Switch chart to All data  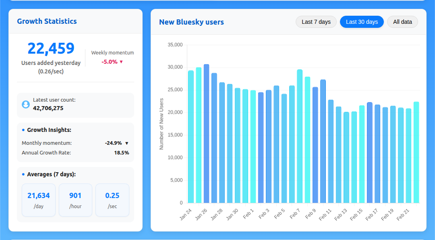(x=402, y=22)
